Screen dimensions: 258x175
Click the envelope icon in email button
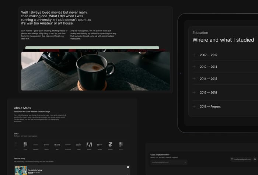(x=232, y=159)
